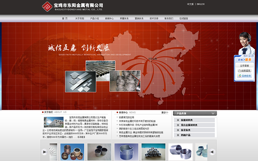This screenshot has height=161, width=258.
Task: Click the 在线咨询 colorful chat icon
Action: (240, 76)
